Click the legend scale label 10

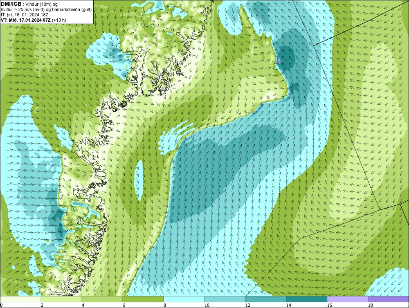pos(207,305)
